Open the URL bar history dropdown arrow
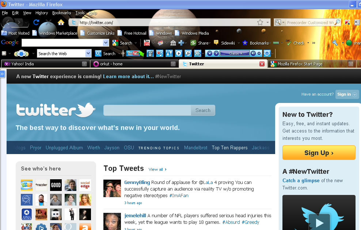Screen dimensions: 361x230 click(267, 23)
